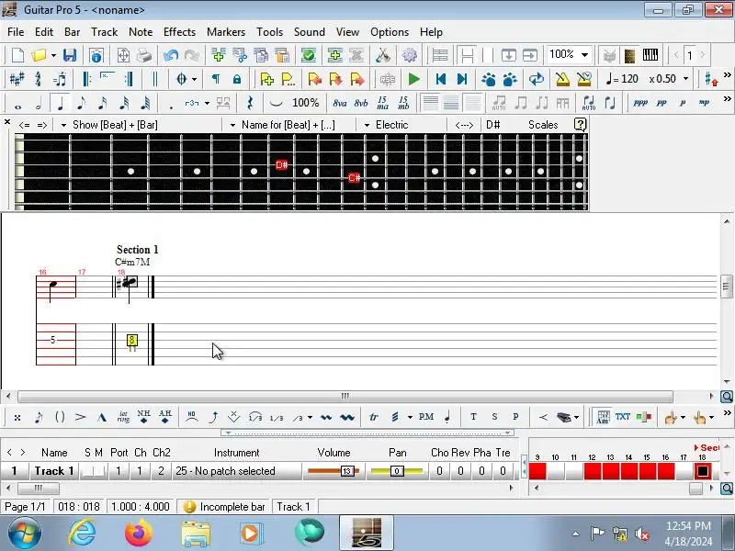
Task: Set dynamic to mp
Action: [704, 103]
